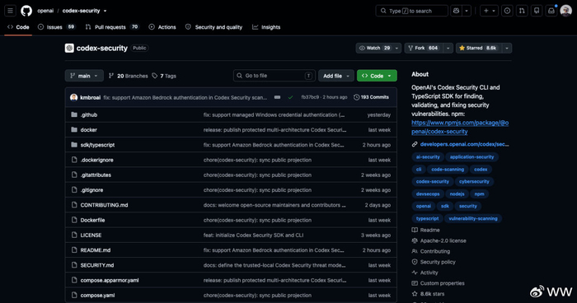Expand the Copilot dropdown arrow in header
Viewport: 577px width, 303px height.
point(467,11)
